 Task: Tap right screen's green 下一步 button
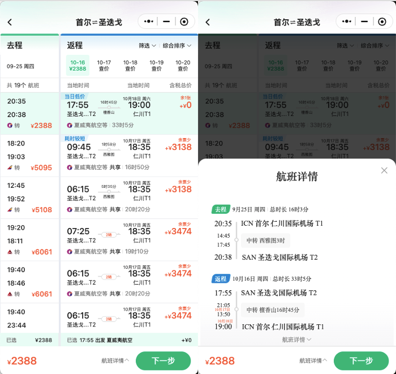361,360
